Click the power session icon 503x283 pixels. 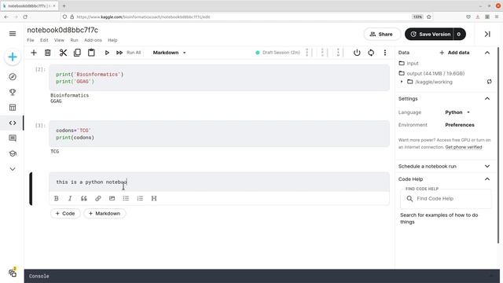click(357, 53)
